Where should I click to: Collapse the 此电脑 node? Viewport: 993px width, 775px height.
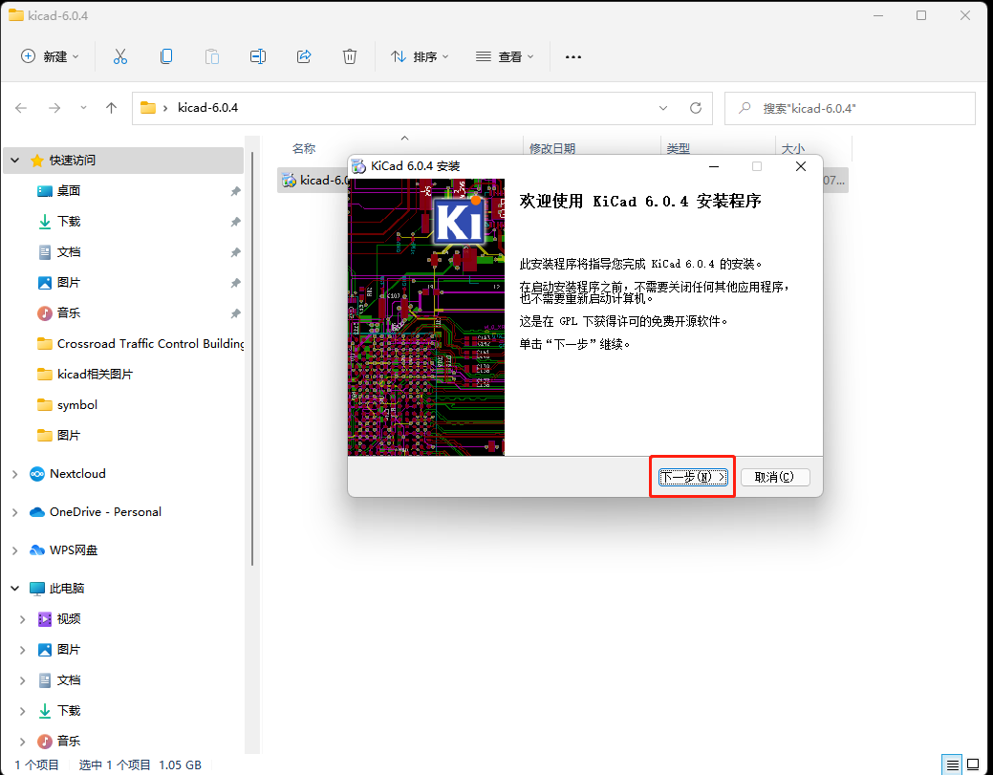click(x=15, y=589)
